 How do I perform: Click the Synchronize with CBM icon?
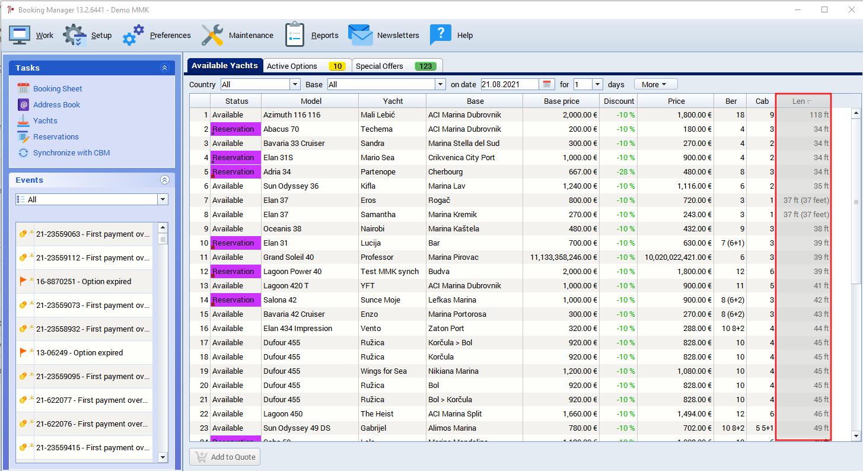tap(23, 152)
